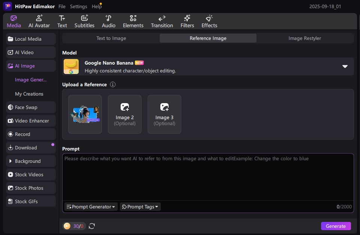Open the Filters panel

(x=187, y=21)
